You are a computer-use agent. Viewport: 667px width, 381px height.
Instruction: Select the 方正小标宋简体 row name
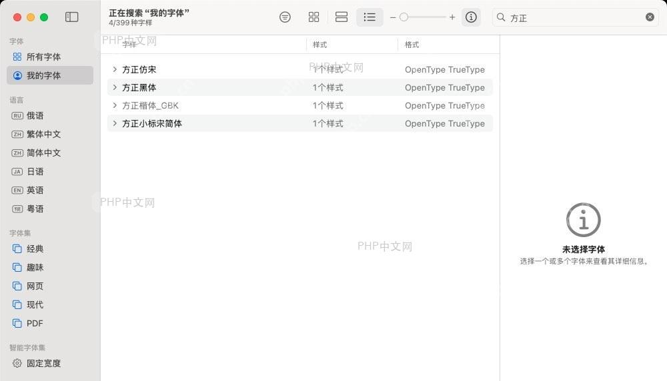coord(152,124)
